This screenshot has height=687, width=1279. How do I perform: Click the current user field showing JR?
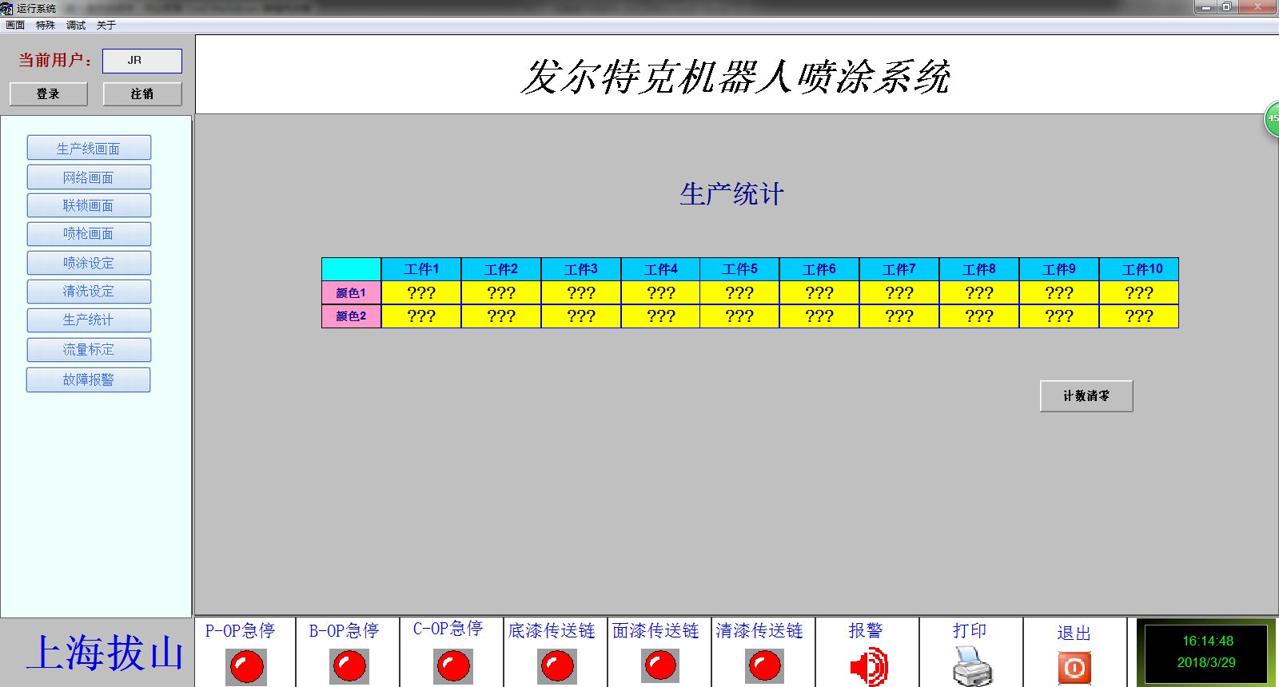tap(142, 61)
